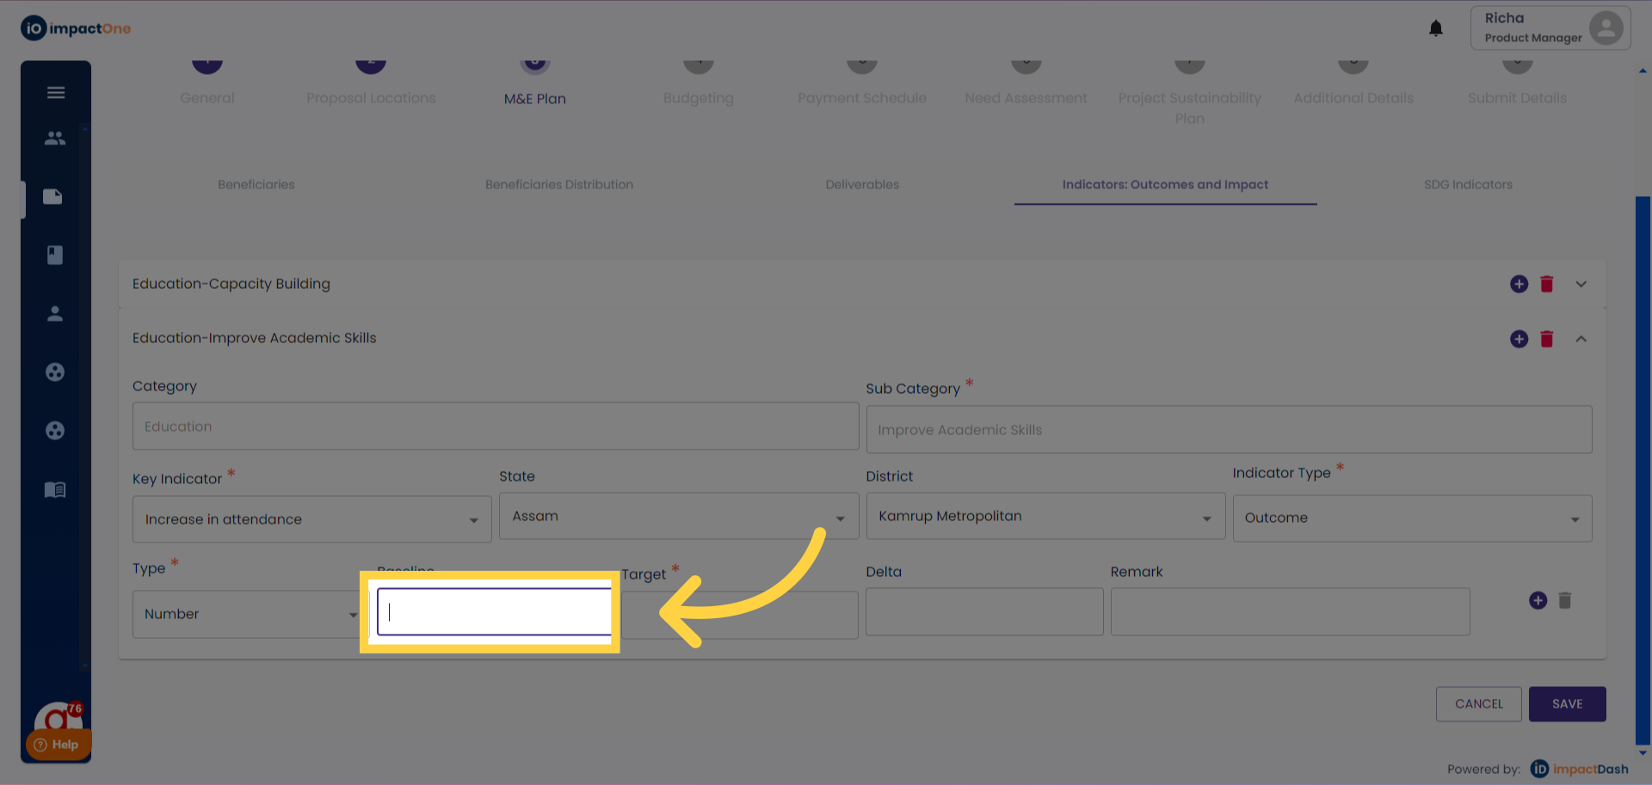Open the State dropdown showing Assam
Image resolution: width=1652 pixels, height=785 pixels.
click(678, 516)
